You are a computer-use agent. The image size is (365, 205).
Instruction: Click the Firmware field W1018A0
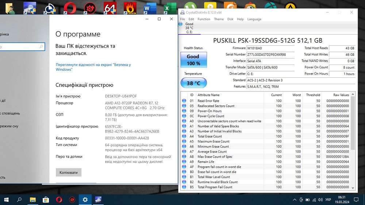[270, 48]
